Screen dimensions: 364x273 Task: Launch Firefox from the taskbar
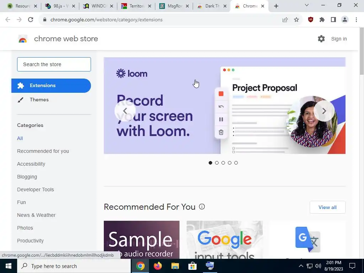click(x=158, y=266)
